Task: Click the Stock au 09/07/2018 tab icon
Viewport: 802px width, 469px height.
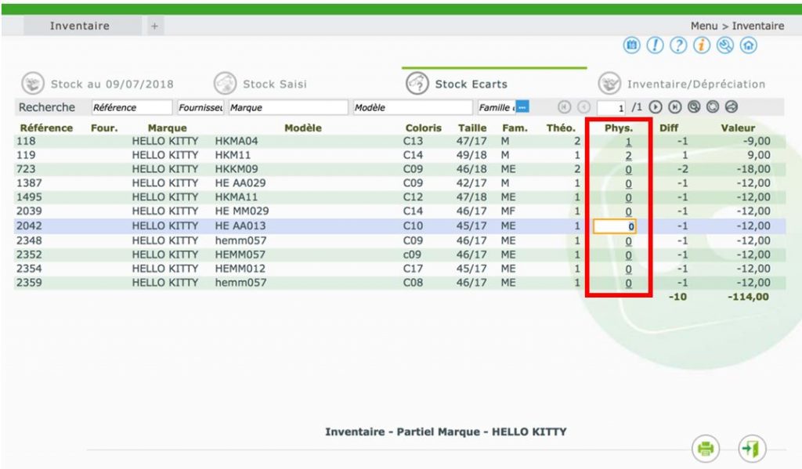Action: (x=33, y=83)
